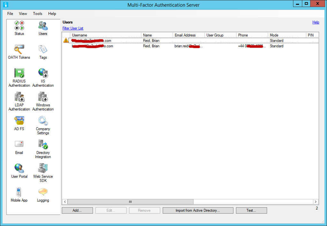
Task: Open OATH Tokens section
Action: click(19, 52)
